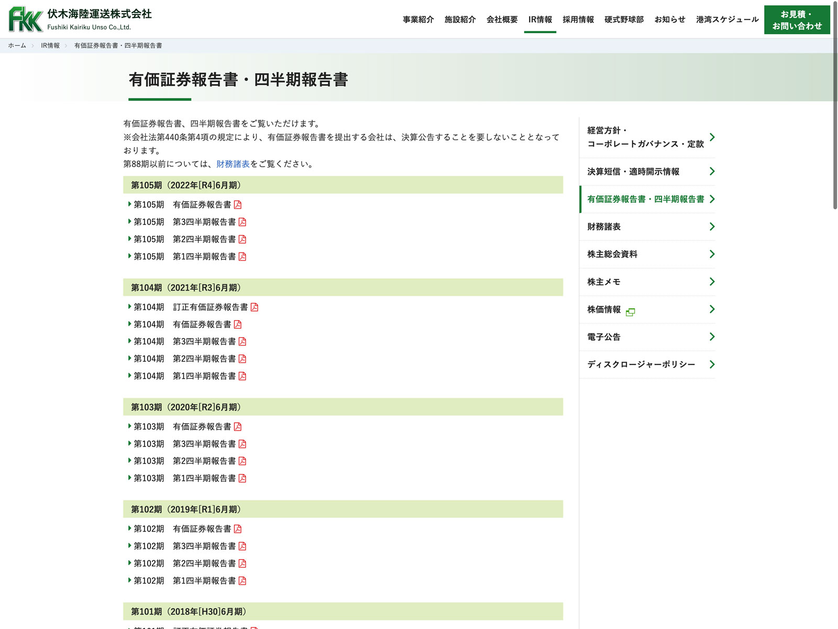Open PDF icon for 第102期 有価証券報告書

(238, 529)
